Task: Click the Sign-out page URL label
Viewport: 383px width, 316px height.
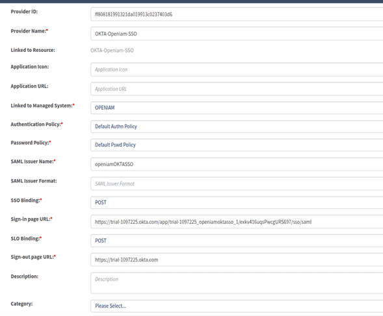Action: pyautogui.click(x=33, y=257)
